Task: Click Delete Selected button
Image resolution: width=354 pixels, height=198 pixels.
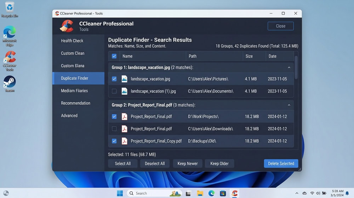Action: 281,163
